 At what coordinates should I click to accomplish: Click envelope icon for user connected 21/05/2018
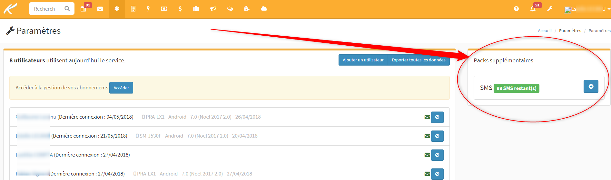click(x=427, y=136)
